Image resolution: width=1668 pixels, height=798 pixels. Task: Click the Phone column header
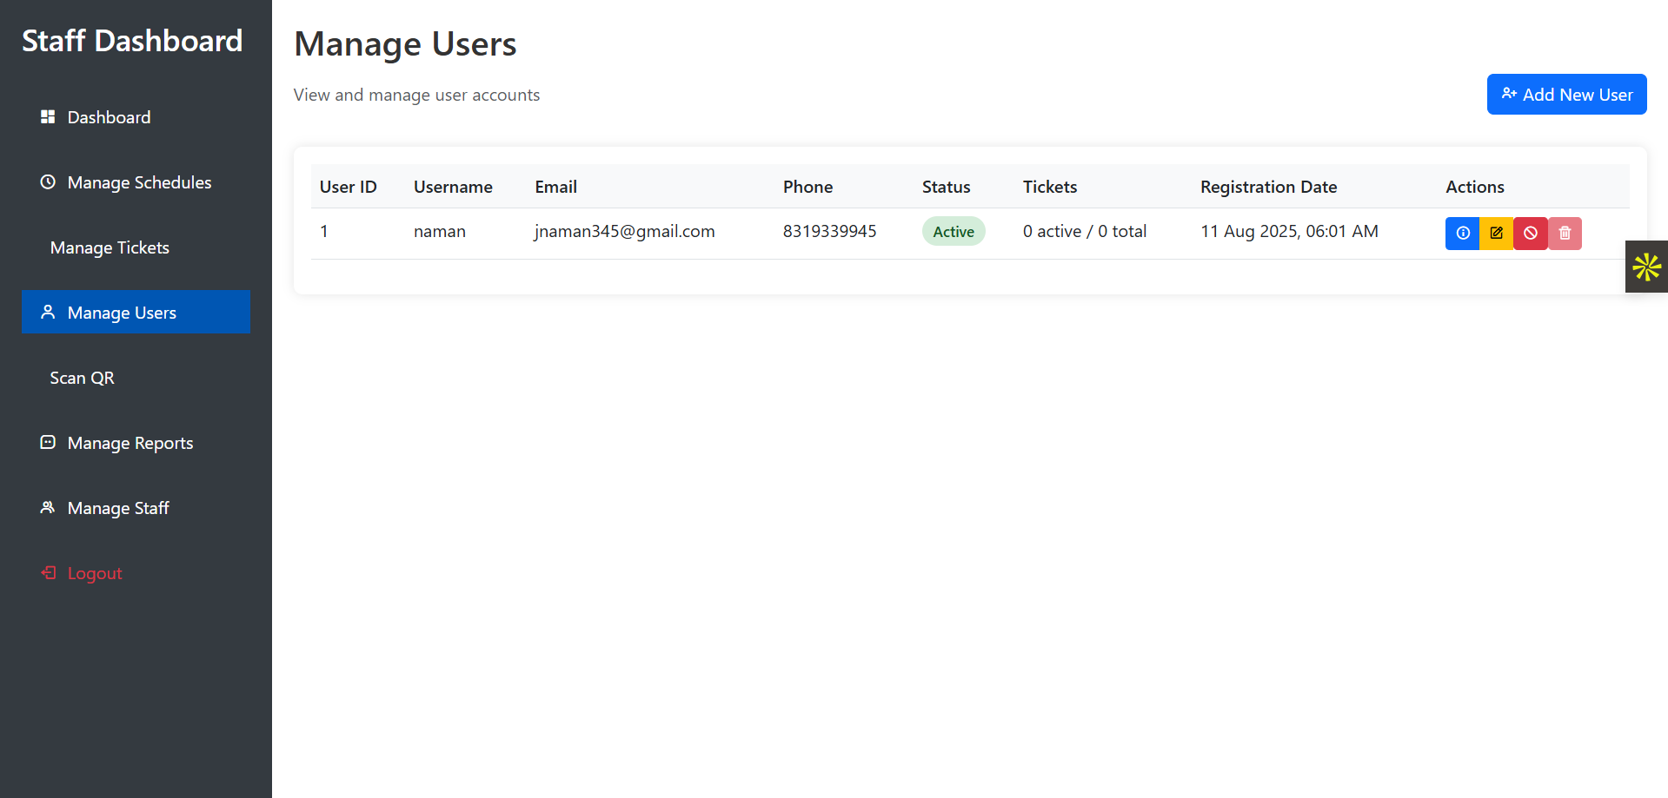point(807,187)
